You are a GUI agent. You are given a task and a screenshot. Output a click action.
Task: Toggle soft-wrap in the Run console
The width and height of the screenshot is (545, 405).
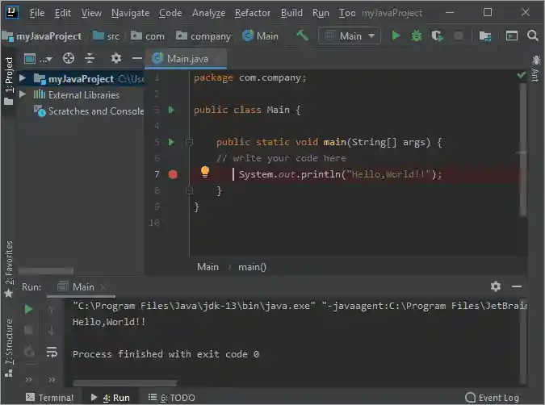tap(52, 352)
